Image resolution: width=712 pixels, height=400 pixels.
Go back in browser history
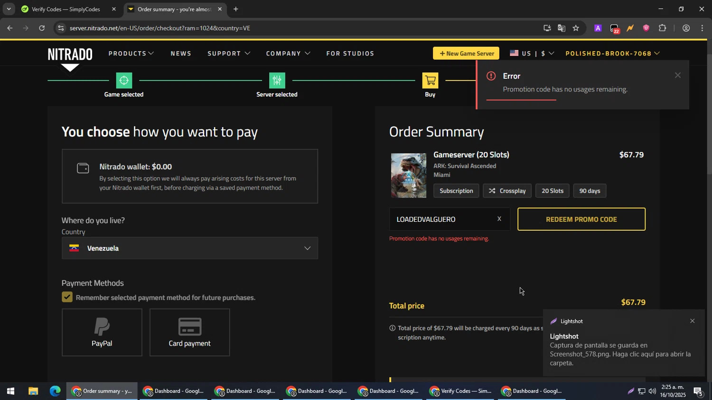click(x=9, y=28)
